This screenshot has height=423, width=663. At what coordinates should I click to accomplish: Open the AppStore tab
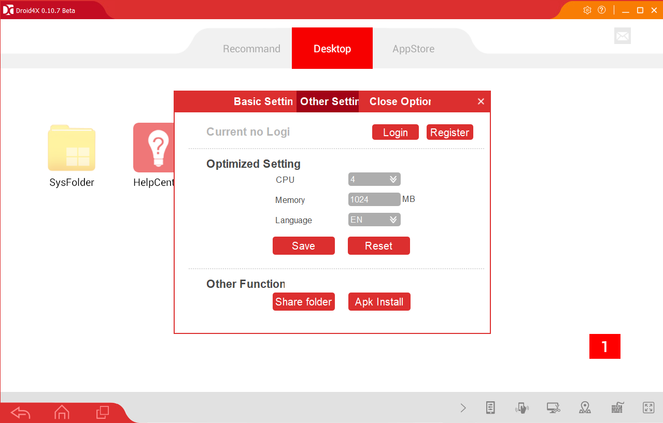[413, 49]
